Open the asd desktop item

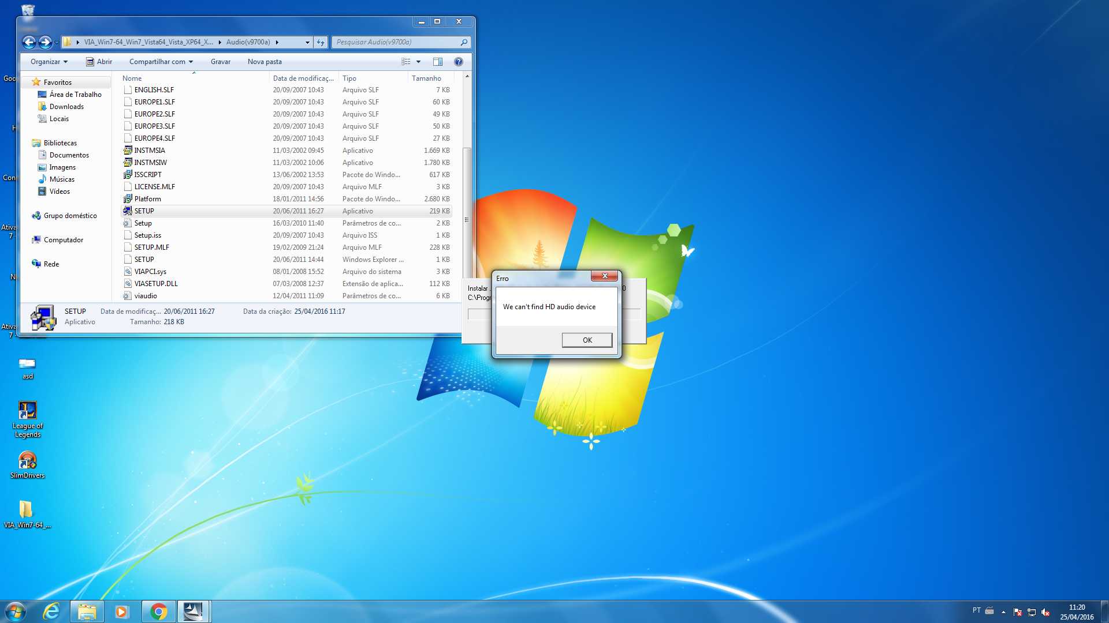click(27, 368)
